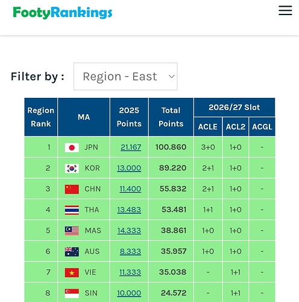Click the Vietnam flag icon
The height and width of the screenshot is (302, 299).
72,272
